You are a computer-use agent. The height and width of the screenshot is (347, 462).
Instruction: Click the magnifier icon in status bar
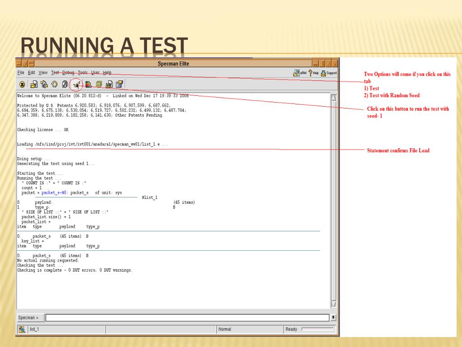22,329
